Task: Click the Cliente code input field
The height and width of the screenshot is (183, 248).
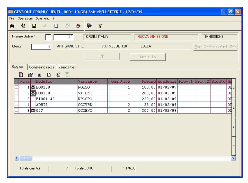Action: pos(41,47)
